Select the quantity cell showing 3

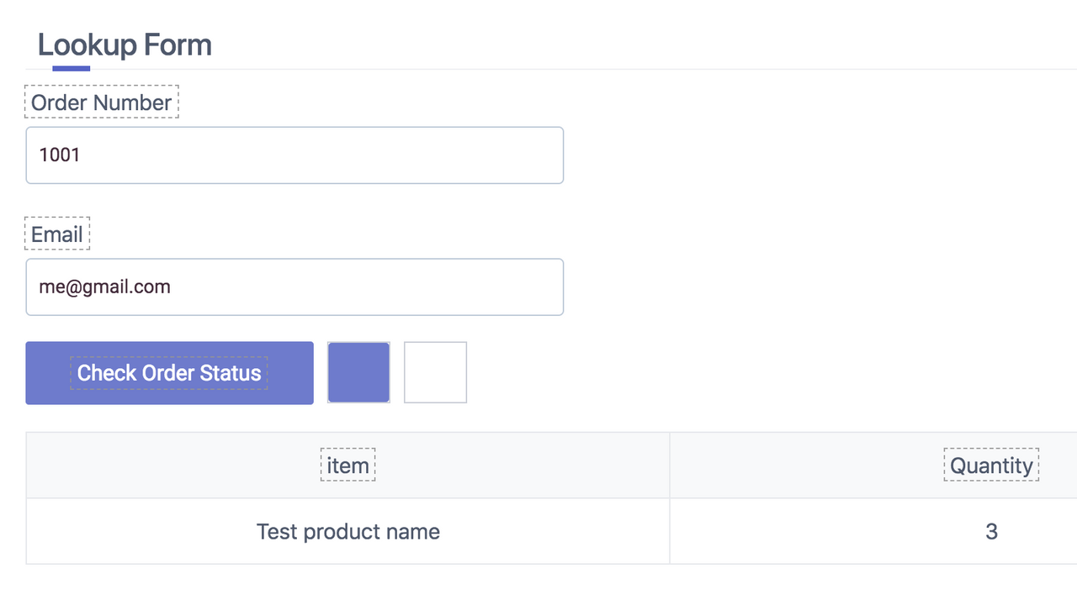(991, 532)
